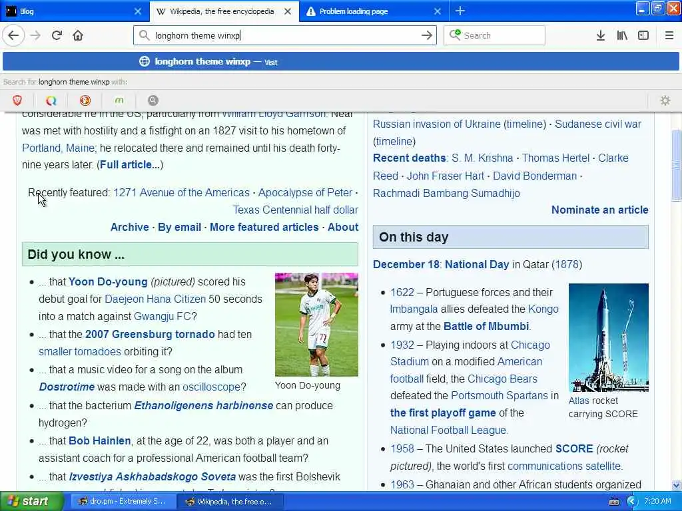Open the Chicago Bears link
This screenshot has width=682, height=511.
click(502, 379)
